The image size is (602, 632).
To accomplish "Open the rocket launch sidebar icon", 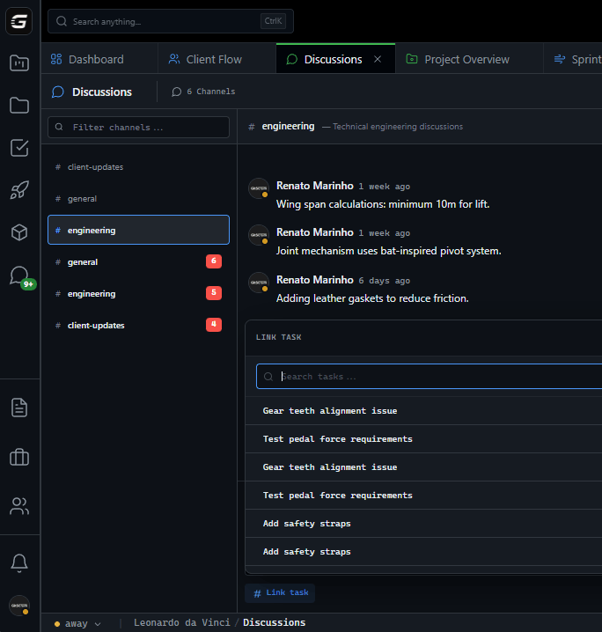I will click(19, 190).
